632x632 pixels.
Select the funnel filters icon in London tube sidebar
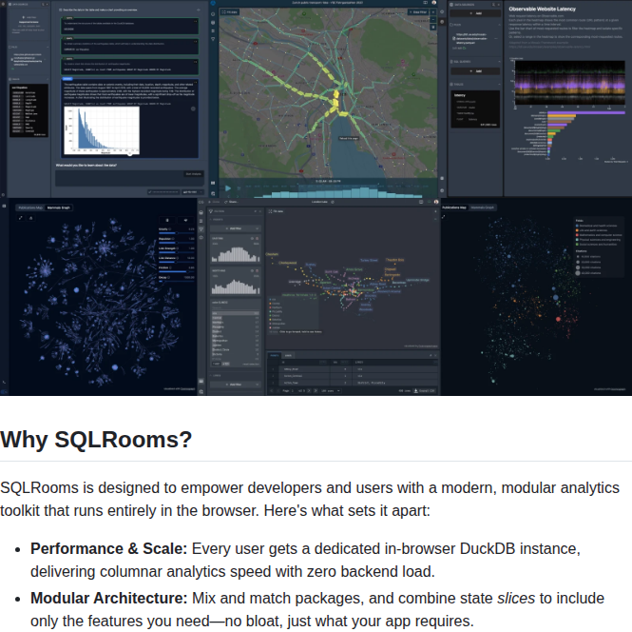click(x=201, y=229)
